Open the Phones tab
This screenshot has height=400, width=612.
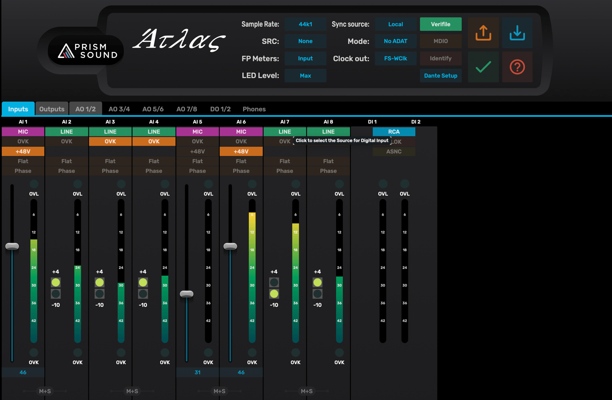(x=254, y=109)
